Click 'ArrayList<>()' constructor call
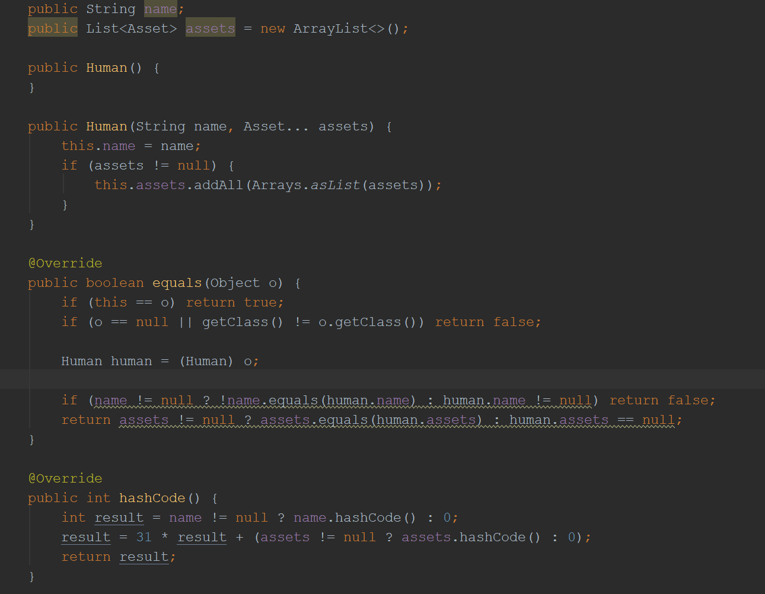Screen dimensions: 765x594 click(x=346, y=28)
